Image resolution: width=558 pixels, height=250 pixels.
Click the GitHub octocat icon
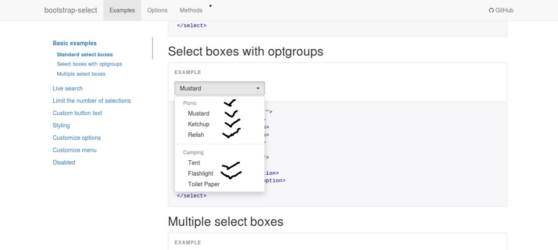click(x=491, y=10)
